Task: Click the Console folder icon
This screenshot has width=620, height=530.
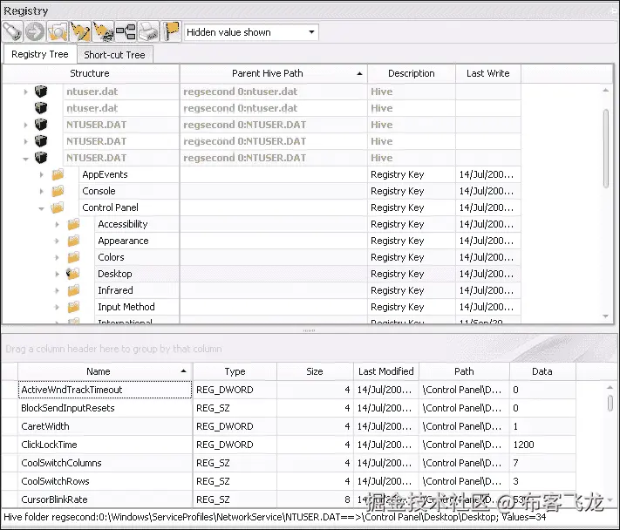Action: point(58,191)
